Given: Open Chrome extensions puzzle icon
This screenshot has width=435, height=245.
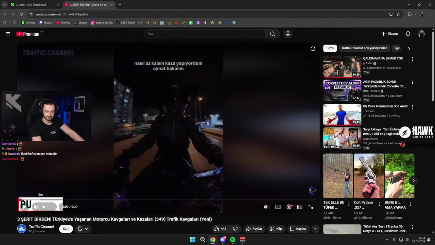Looking at the screenshot, I should tap(410, 14).
